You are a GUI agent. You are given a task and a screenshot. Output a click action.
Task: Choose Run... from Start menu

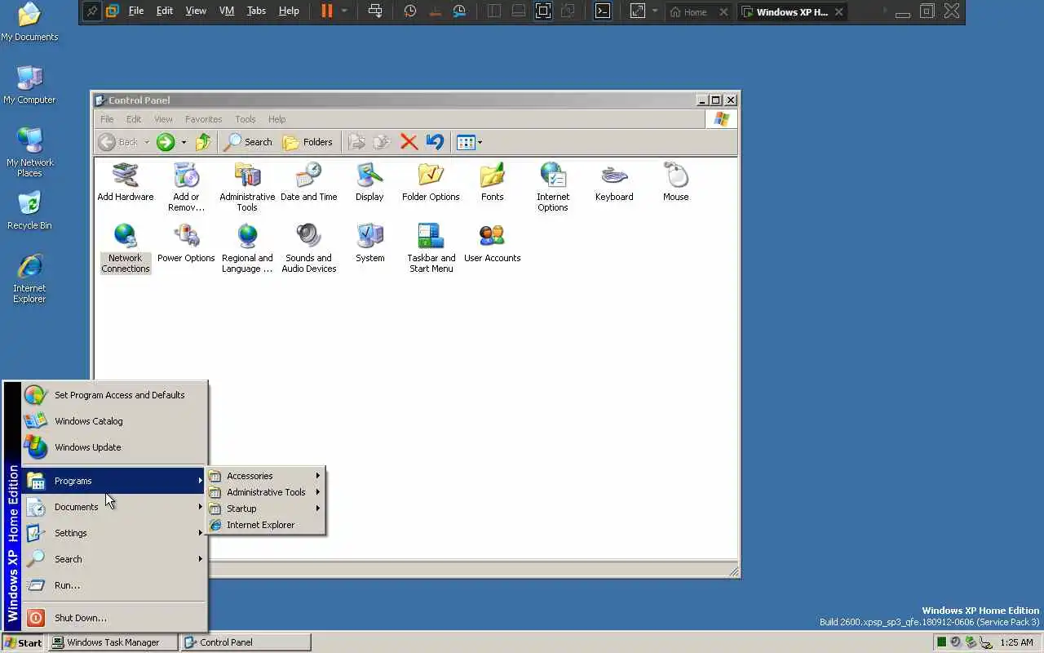click(113, 585)
